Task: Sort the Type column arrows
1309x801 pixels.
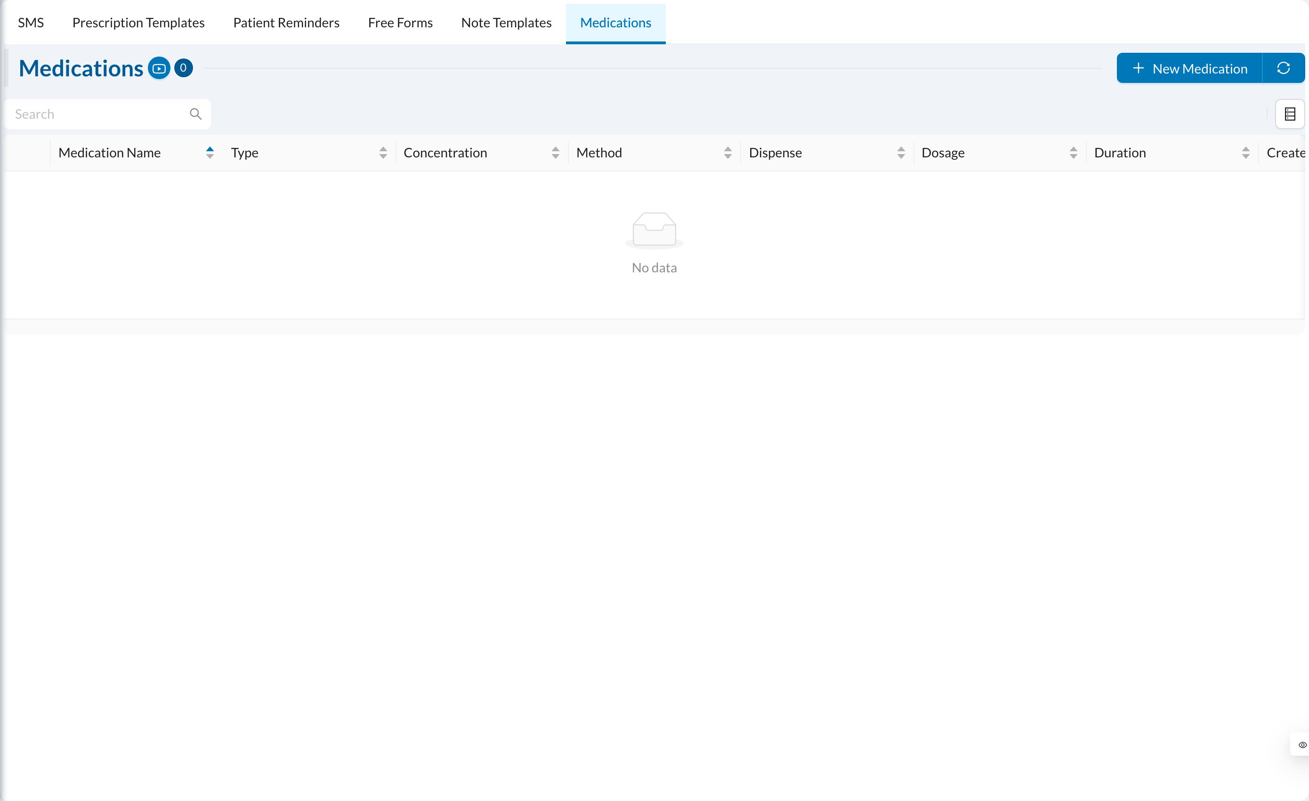Action: pyautogui.click(x=383, y=153)
